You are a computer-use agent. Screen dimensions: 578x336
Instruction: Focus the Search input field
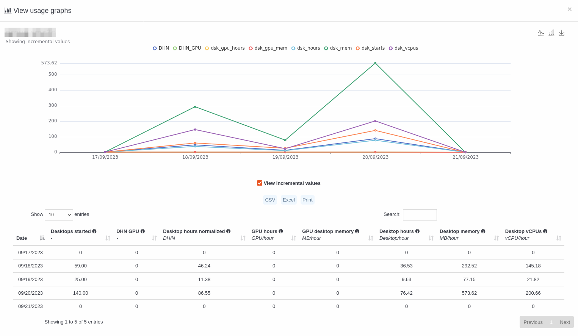point(420,215)
